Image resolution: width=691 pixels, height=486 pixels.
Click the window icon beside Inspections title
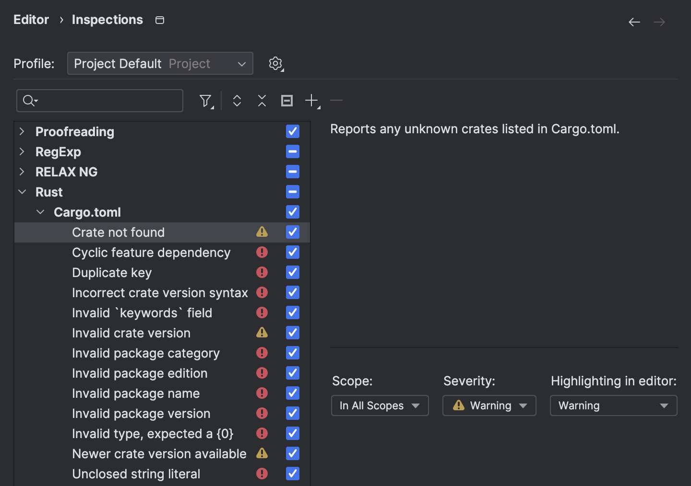[x=160, y=20]
